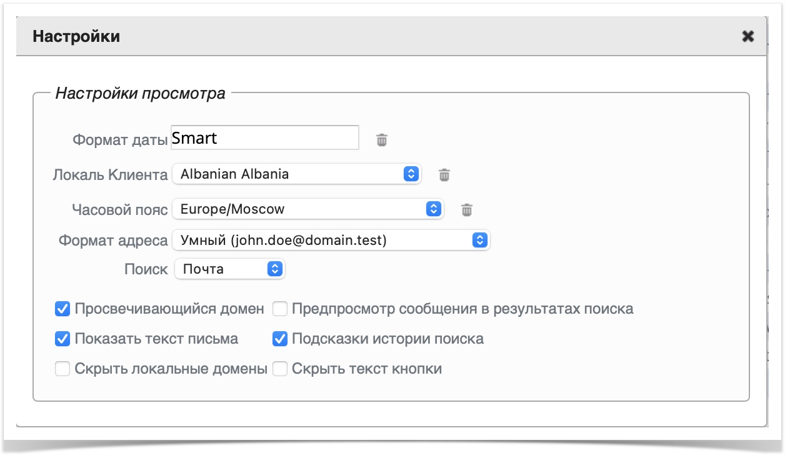
Task: Click the stepper arrows on the search selector
Action: [275, 269]
